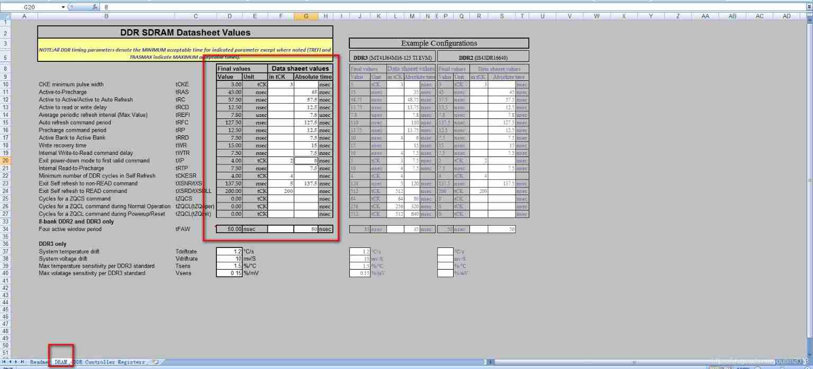Jump to first sheet with navigation arrow

[5, 362]
